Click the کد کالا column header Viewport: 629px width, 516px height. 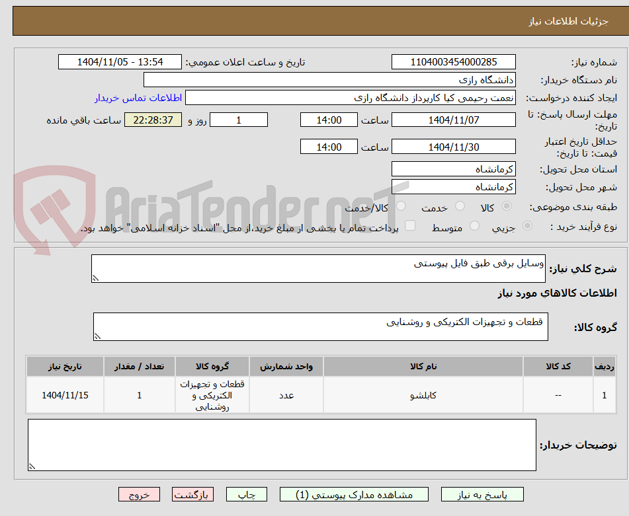coord(558,367)
